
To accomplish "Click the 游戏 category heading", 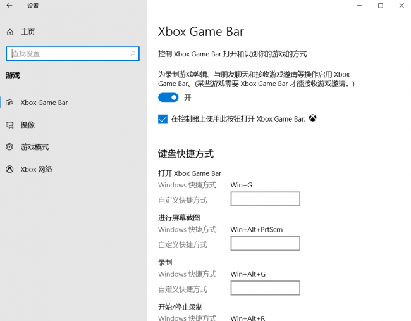I will (13, 75).
